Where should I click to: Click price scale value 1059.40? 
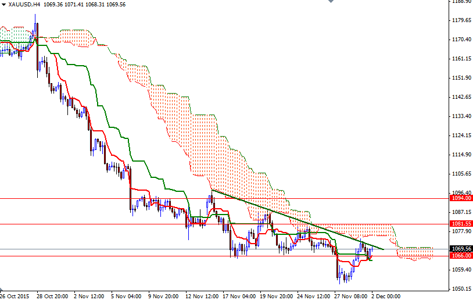point(461,270)
